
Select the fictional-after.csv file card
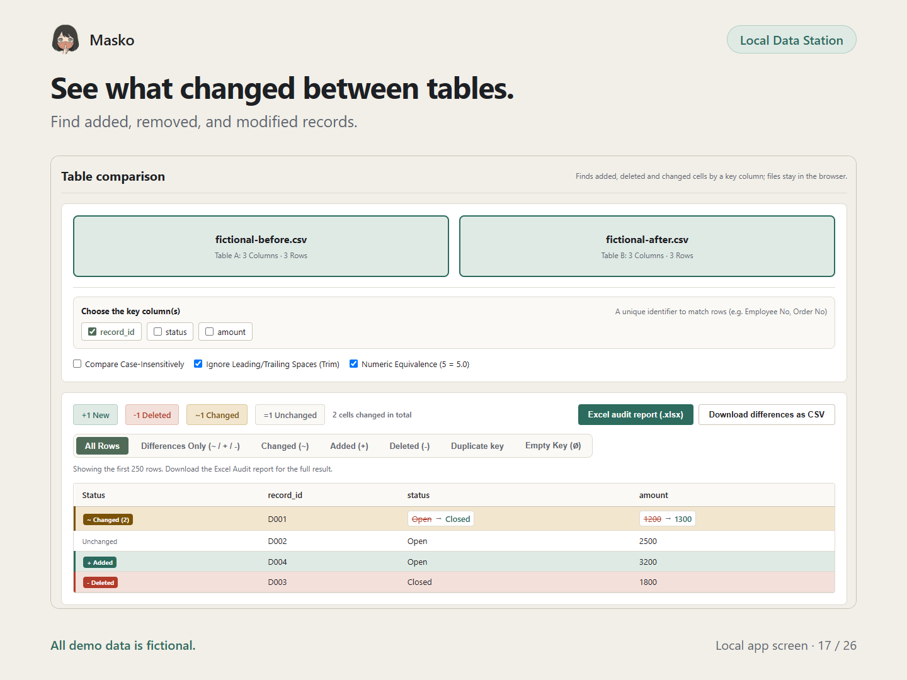tap(647, 246)
